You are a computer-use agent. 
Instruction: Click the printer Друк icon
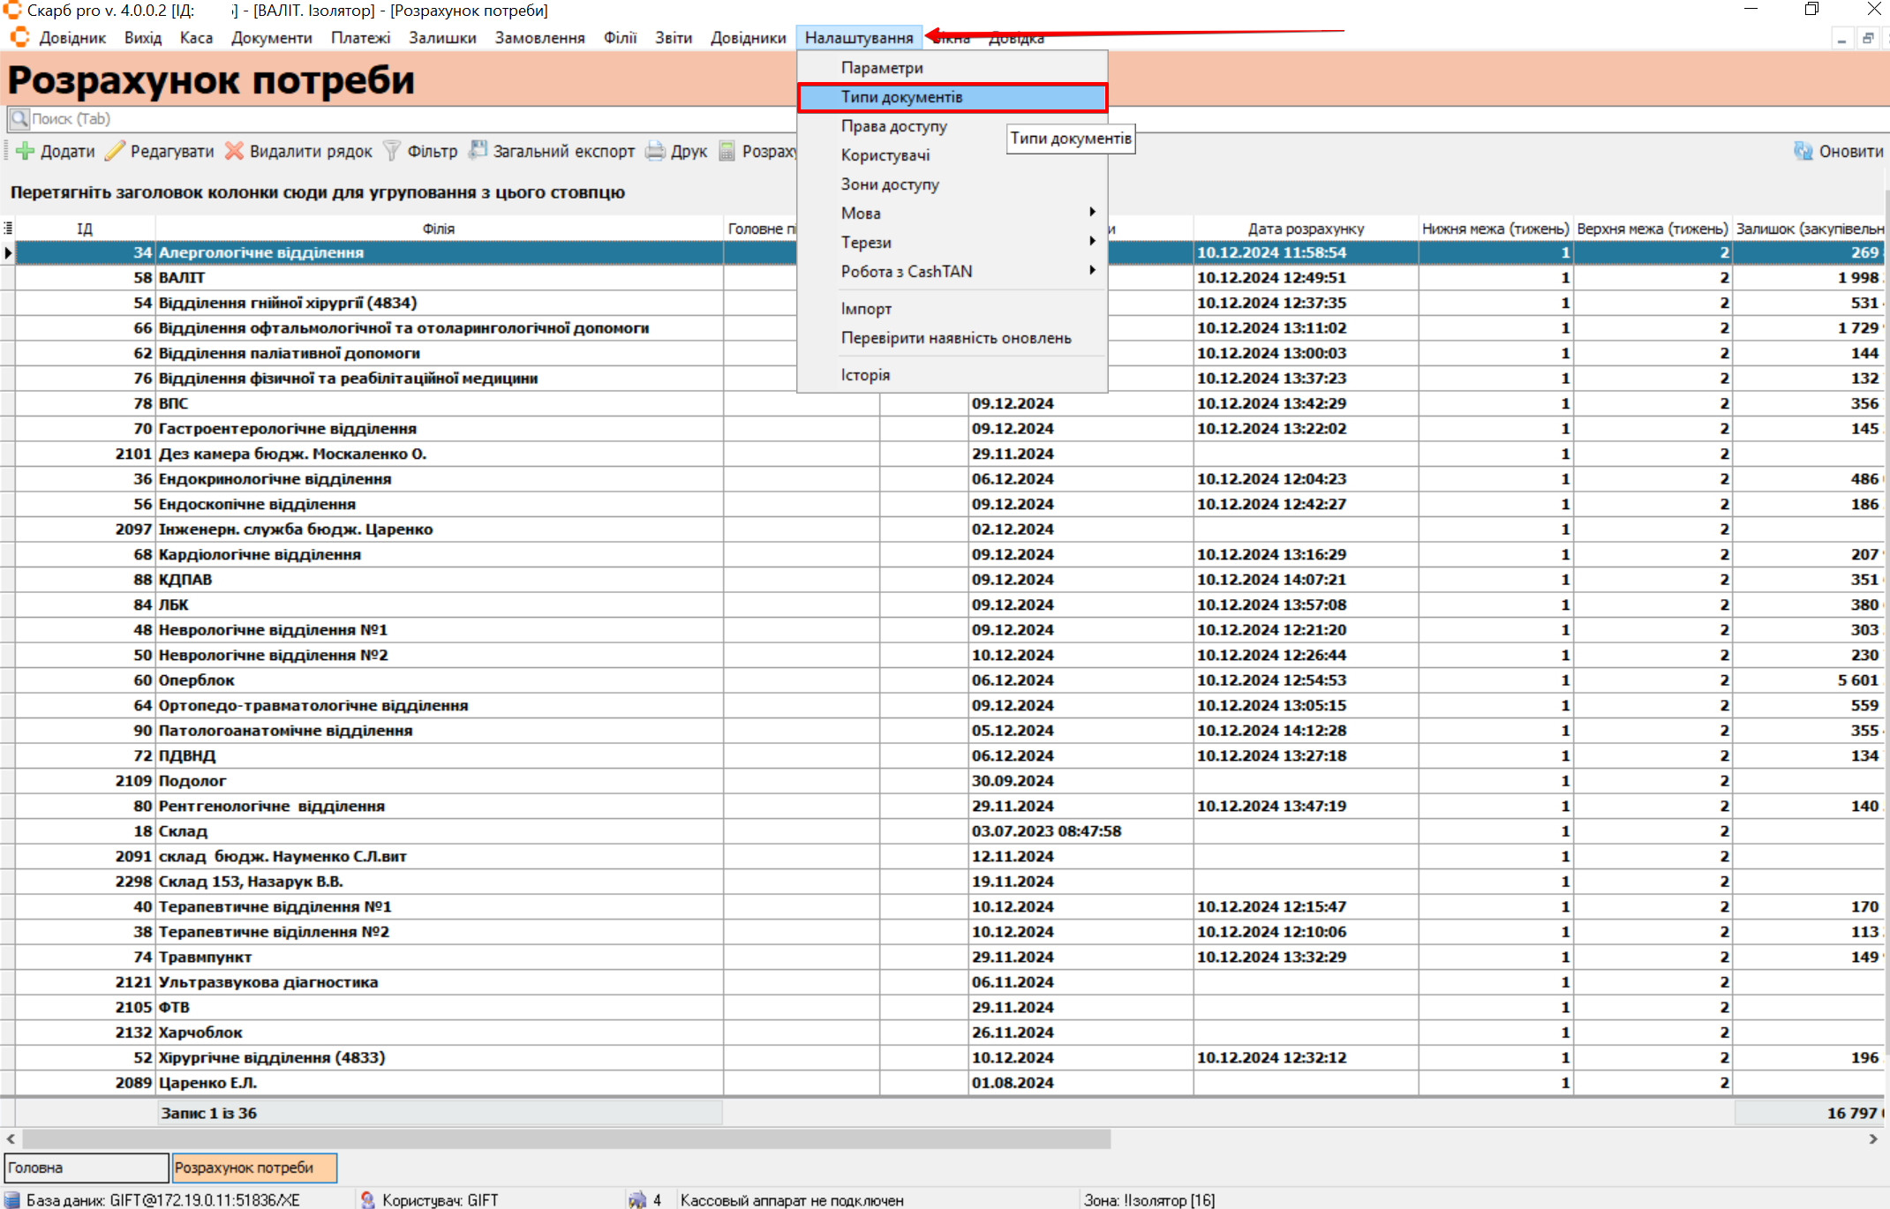point(655,151)
